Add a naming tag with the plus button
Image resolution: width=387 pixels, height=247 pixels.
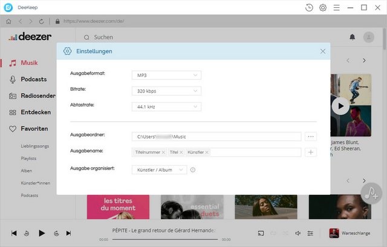pos(310,153)
